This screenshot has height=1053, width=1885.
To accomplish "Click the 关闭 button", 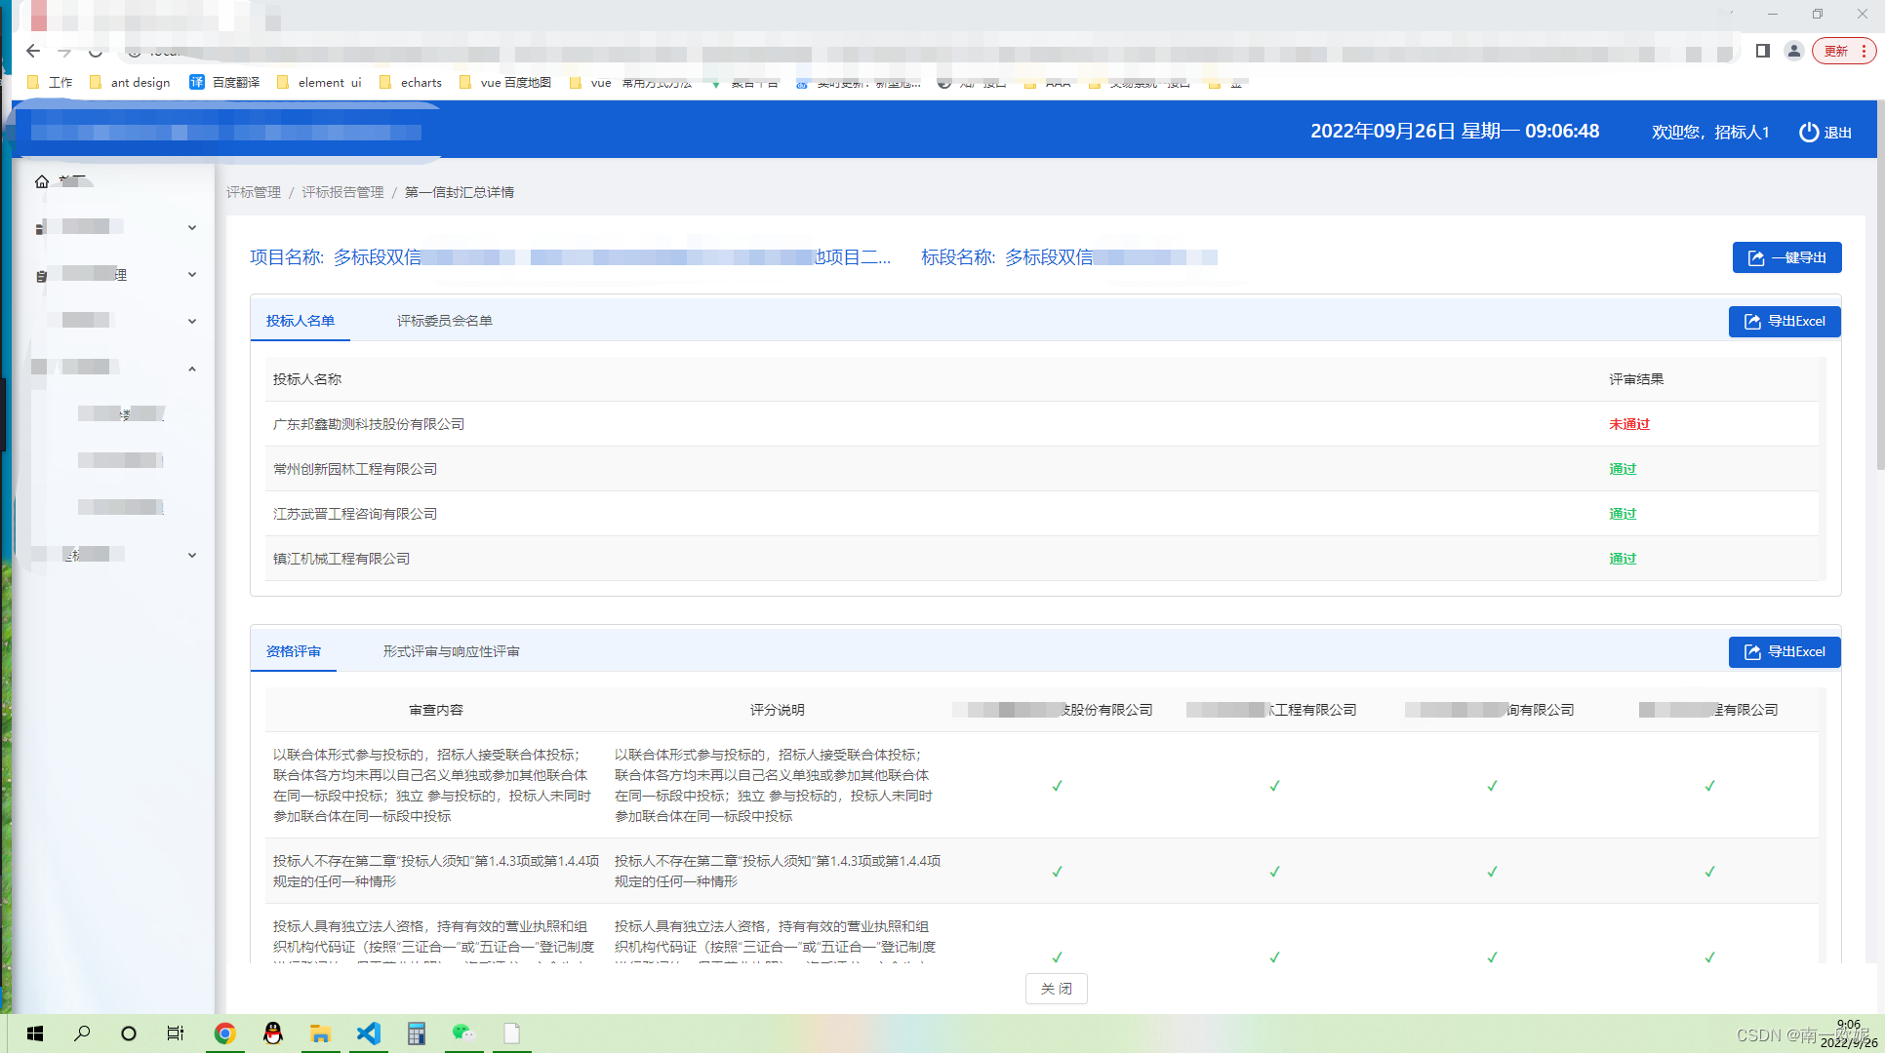I will click(x=1056, y=989).
